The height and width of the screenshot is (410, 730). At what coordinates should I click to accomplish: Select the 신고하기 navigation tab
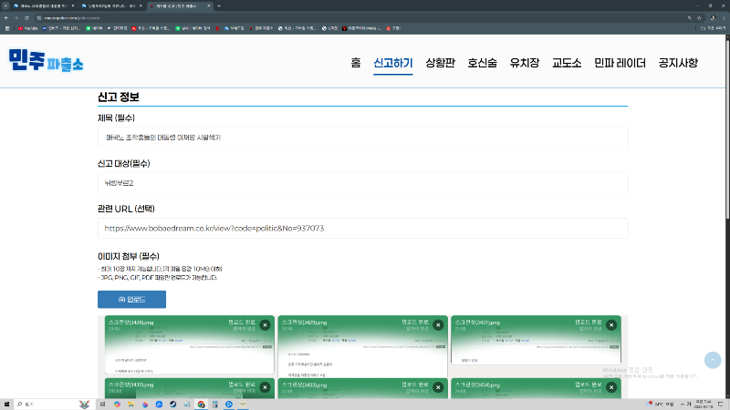point(393,63)
